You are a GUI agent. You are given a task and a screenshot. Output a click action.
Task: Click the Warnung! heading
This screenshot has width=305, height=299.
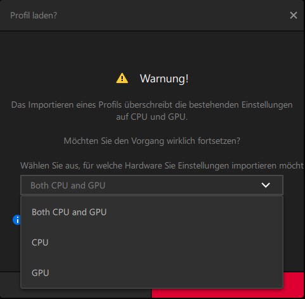tap(164, 79)
